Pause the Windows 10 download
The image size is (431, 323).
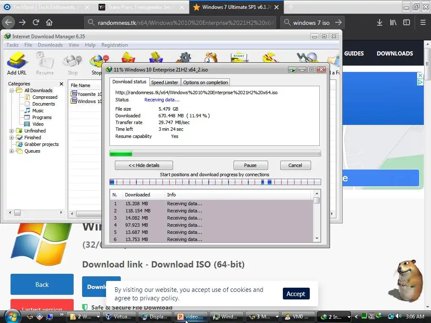250,165
